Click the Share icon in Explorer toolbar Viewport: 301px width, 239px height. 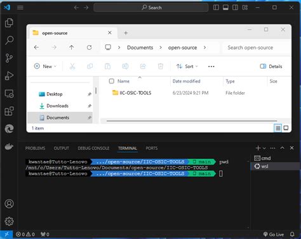click(x=143, y=66)
